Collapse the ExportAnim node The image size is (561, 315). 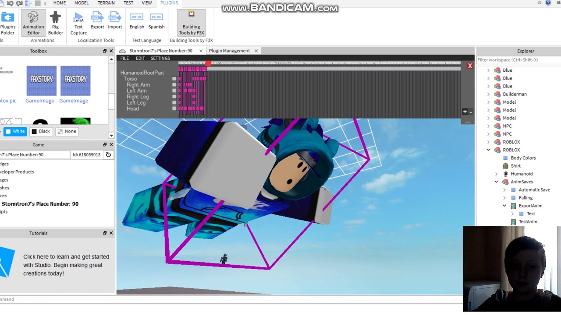coord(504,206)
